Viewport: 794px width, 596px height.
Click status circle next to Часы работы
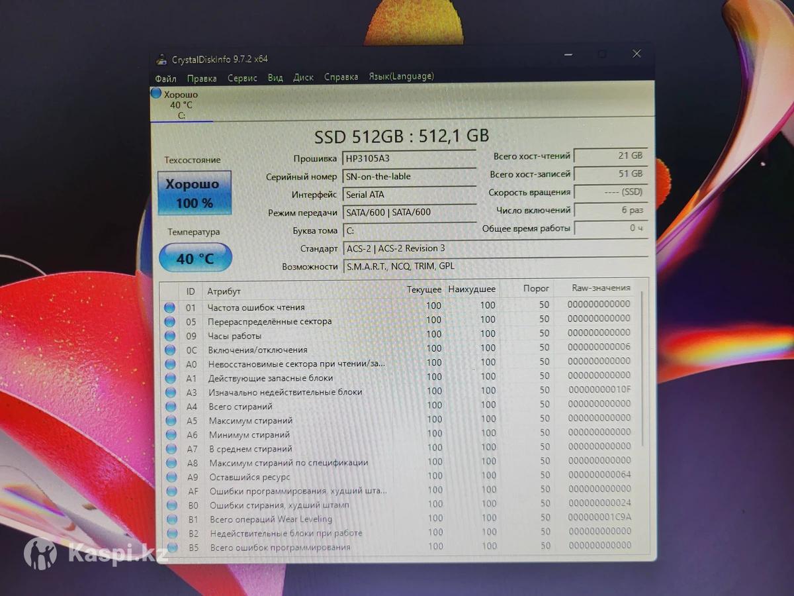[170, 336]
